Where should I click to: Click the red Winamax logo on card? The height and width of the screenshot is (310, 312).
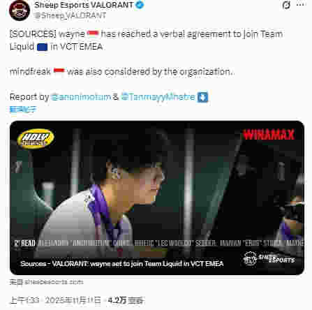[269, 135]
